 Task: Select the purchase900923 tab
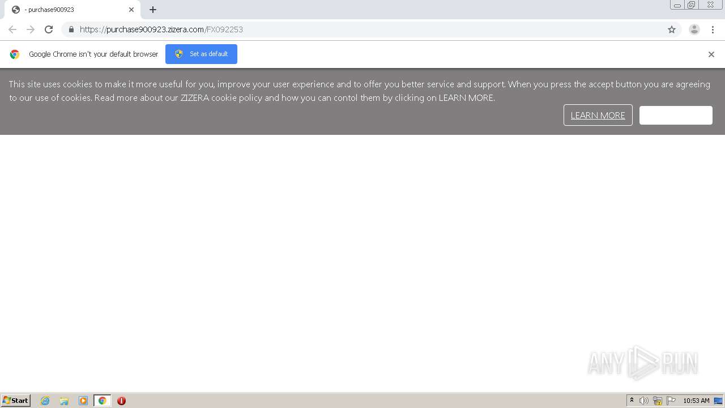click(72, 10)
